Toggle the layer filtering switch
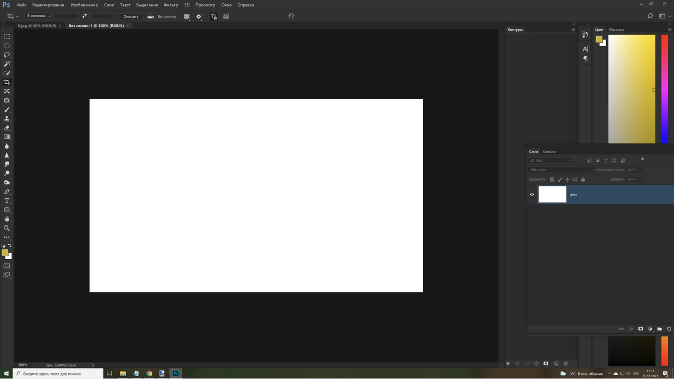The image size is (674, 379). (643, 159)
